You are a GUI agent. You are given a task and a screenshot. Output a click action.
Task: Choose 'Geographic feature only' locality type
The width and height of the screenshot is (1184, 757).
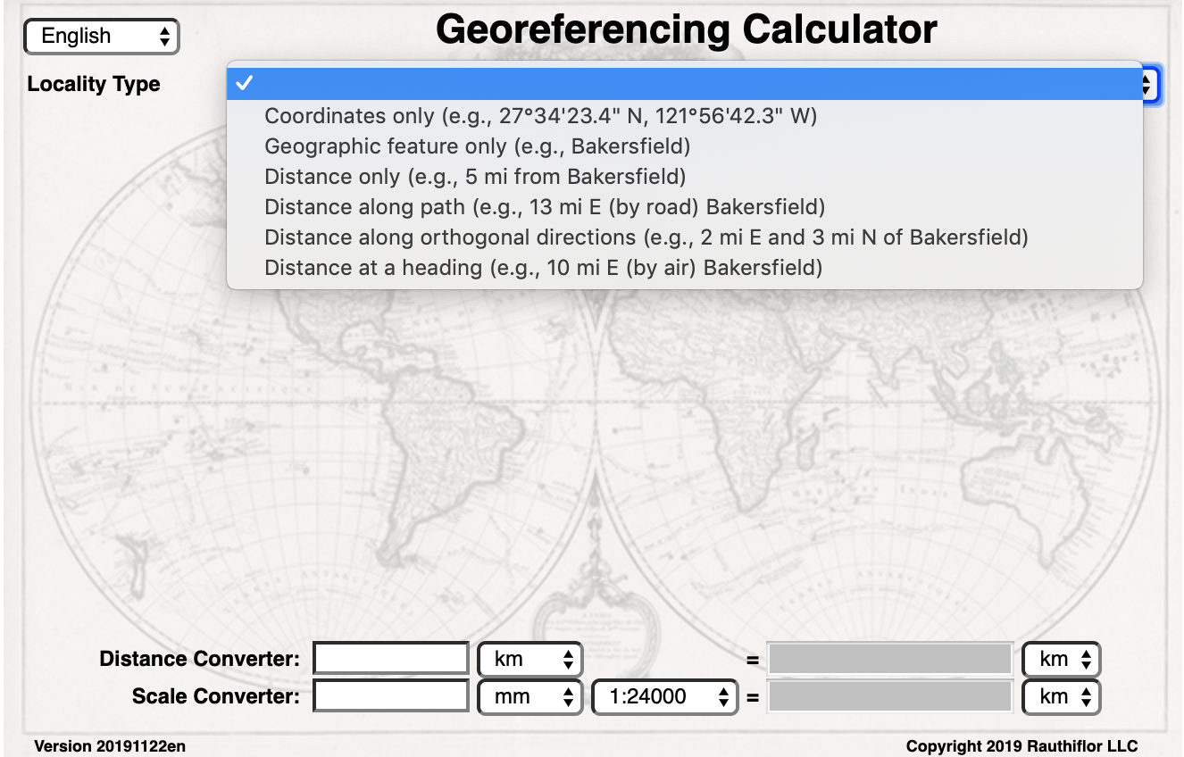tap(685, 146)
